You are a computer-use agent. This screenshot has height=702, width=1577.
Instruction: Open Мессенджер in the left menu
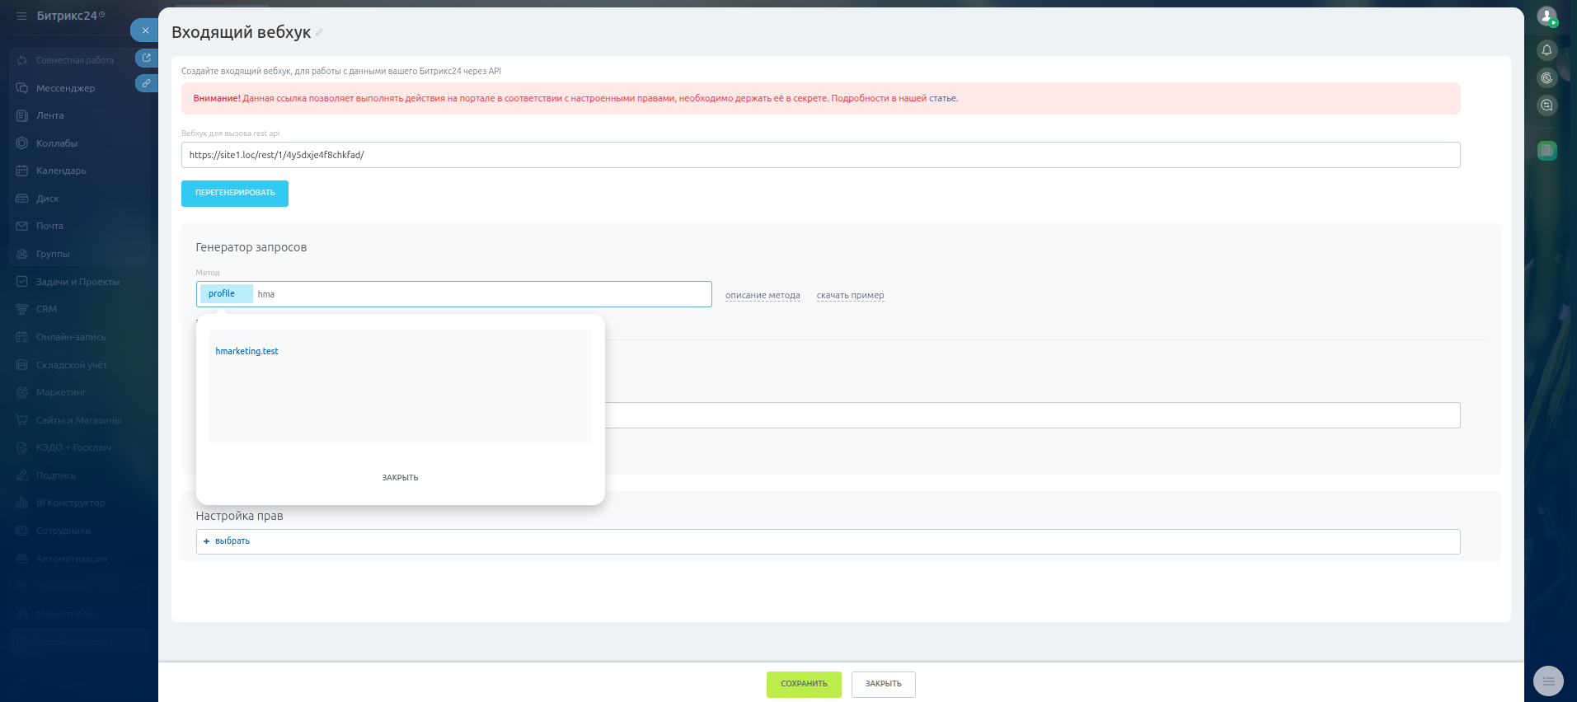(x=65, y=88)
